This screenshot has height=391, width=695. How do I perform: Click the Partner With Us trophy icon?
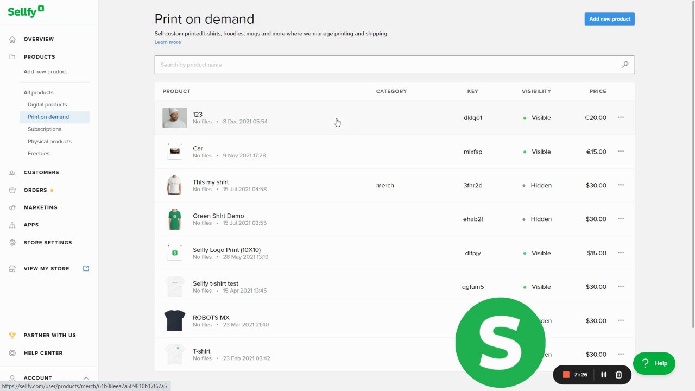click(12, 335)
